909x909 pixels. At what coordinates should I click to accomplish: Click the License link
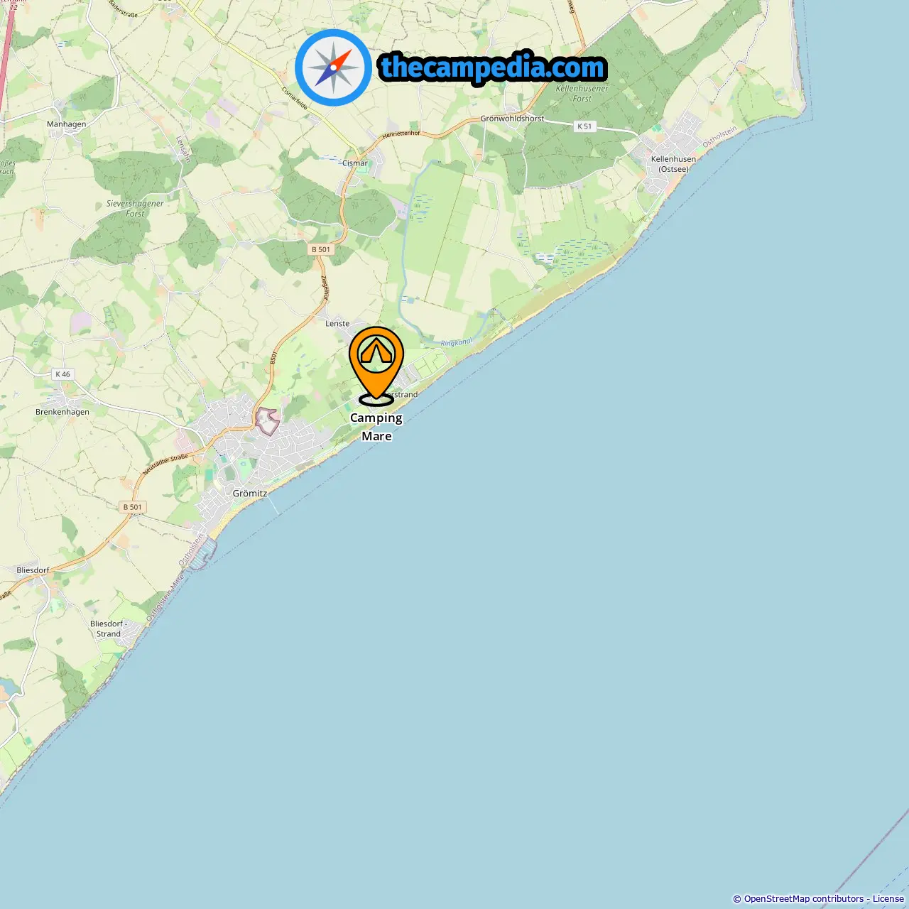[x=888, y=899]
